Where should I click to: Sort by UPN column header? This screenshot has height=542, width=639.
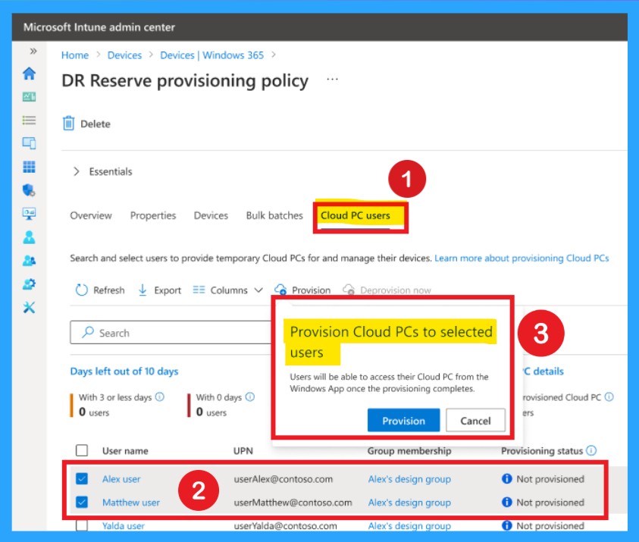[243, 451]
